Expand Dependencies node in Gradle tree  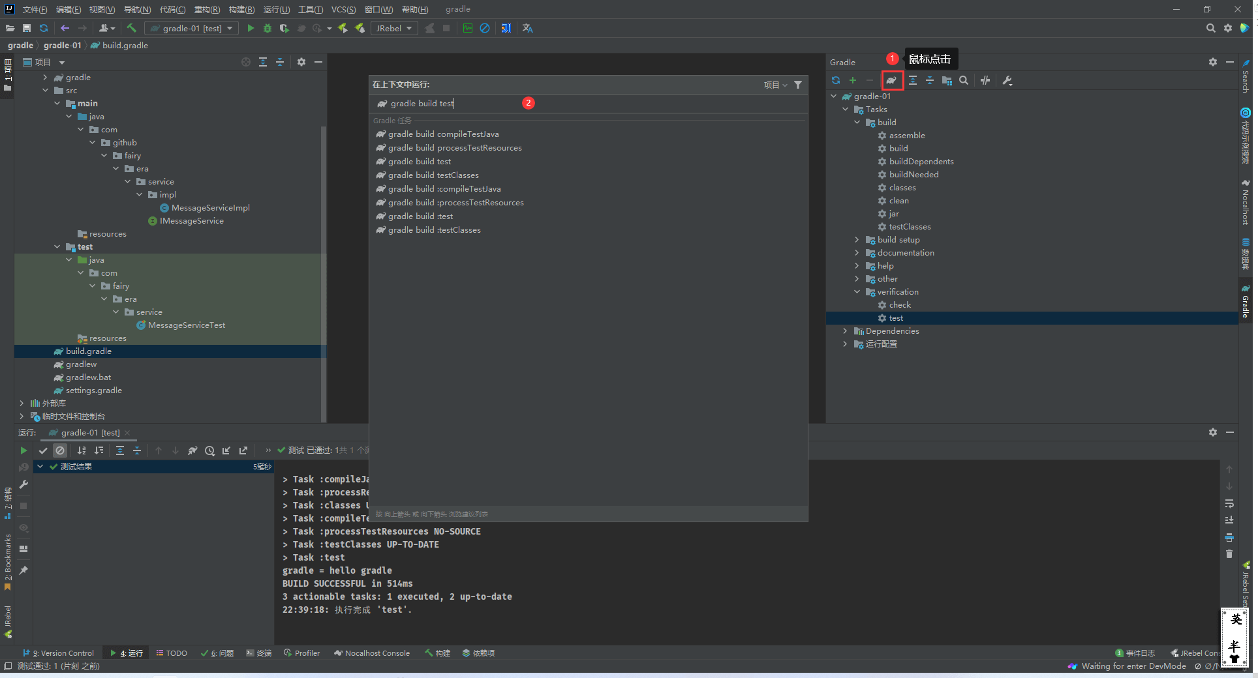coord(846,331)
